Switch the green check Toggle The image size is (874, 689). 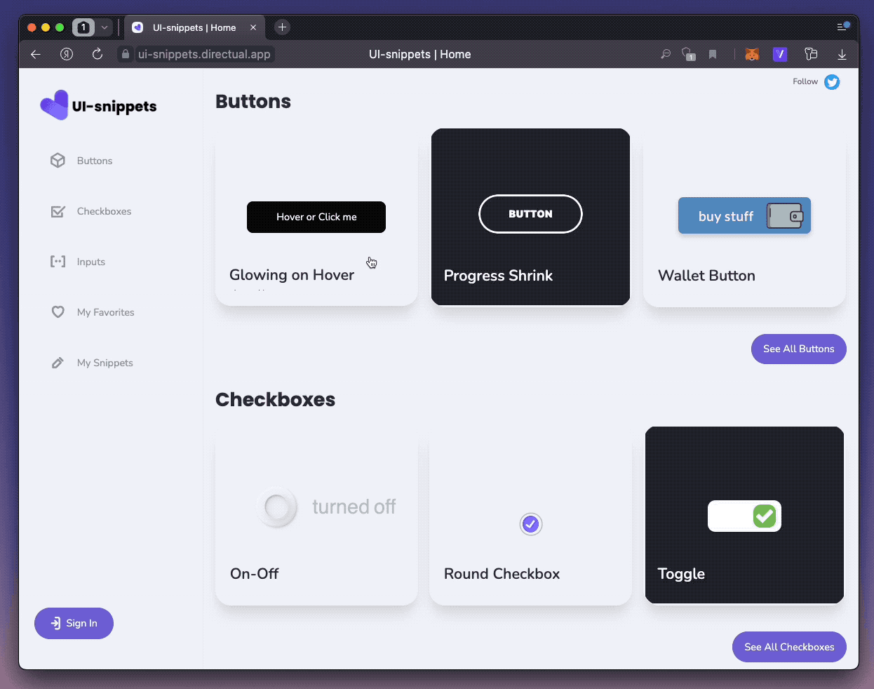(744, 516)
